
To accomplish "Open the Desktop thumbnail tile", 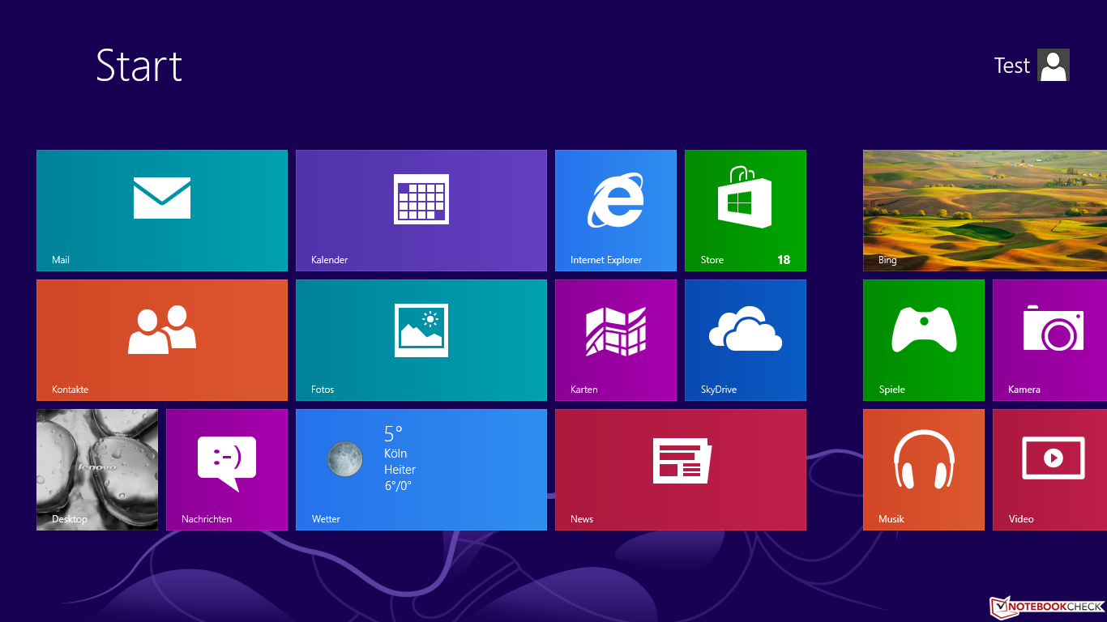I will click(x=97, y=470).
